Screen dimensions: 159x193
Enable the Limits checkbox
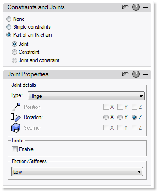[15, 149]
